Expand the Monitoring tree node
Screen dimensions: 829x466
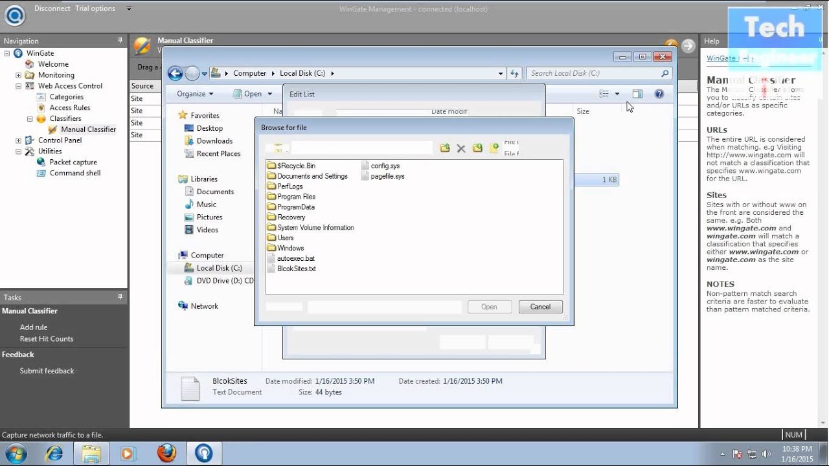point(18,75)
